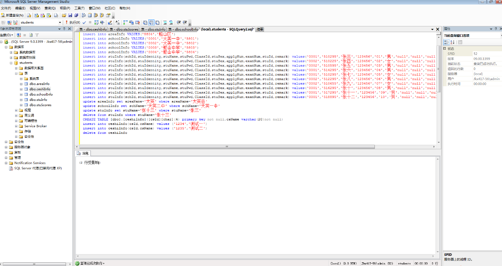Select the SPID property row
The image size is (502, 266).
pyautogui.click(x=475, y=54)
